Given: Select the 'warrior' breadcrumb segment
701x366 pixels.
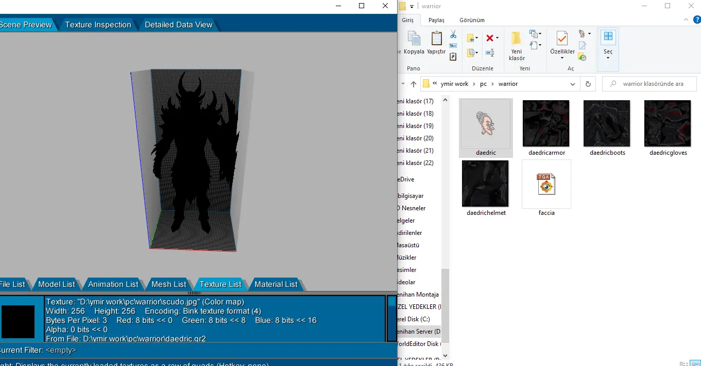Looking at the screenshot, I should pos(508,84).
